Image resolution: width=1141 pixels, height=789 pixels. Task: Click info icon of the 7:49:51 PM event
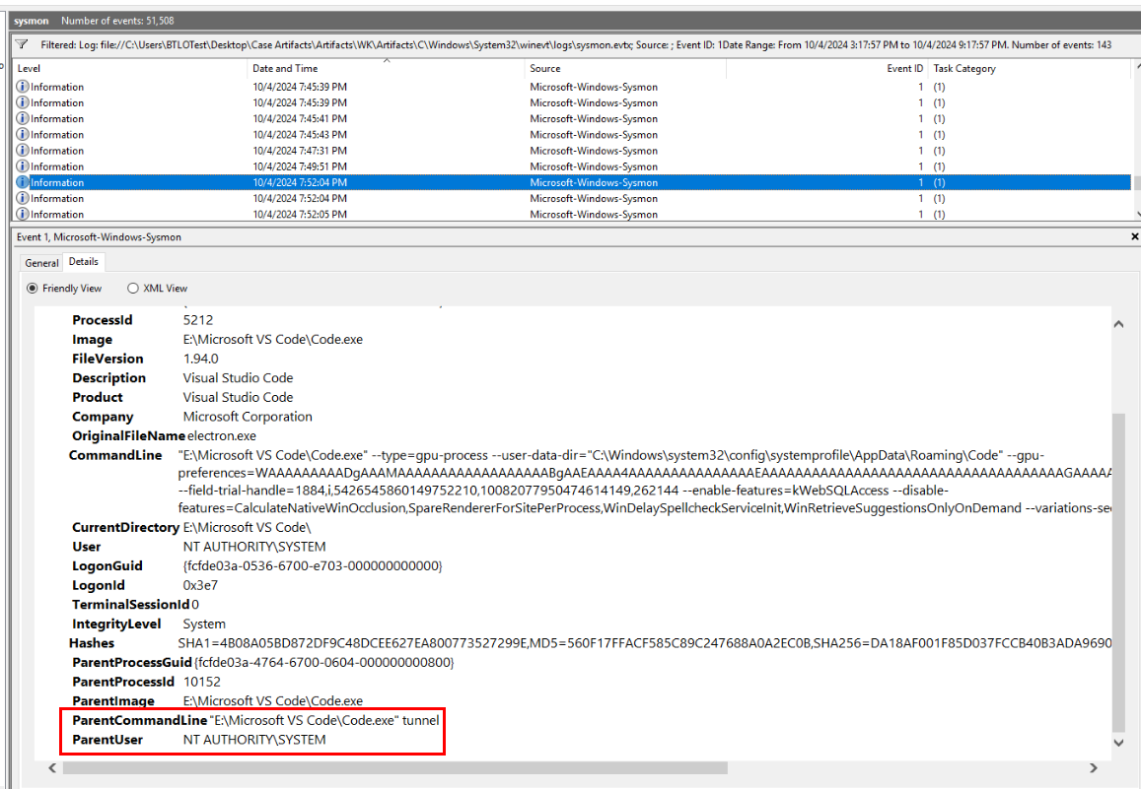point(23,166)
